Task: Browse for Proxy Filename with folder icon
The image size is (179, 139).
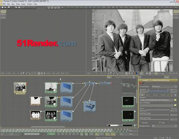Action: click(x=175, y=105)
